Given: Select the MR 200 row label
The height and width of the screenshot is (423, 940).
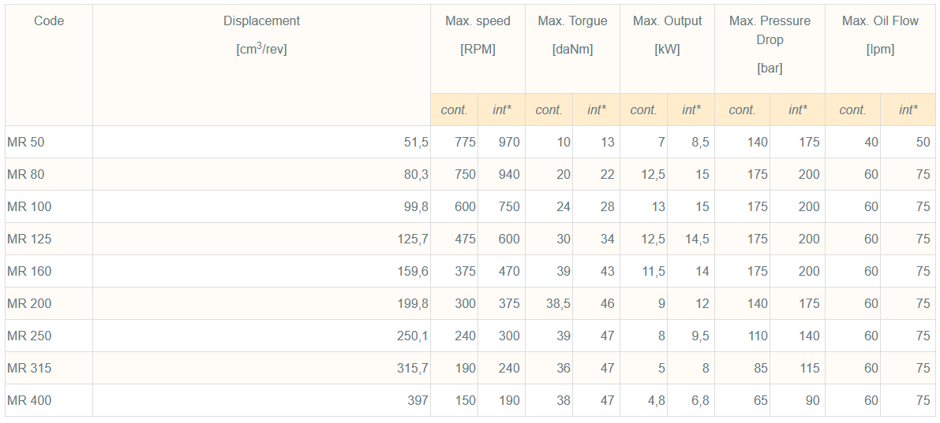Looking at the screenshot, I should pyautogui.click(x=29, y=304).
